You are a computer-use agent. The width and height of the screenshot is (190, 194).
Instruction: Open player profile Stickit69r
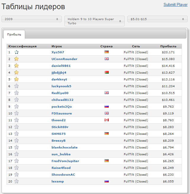(60, 127)
